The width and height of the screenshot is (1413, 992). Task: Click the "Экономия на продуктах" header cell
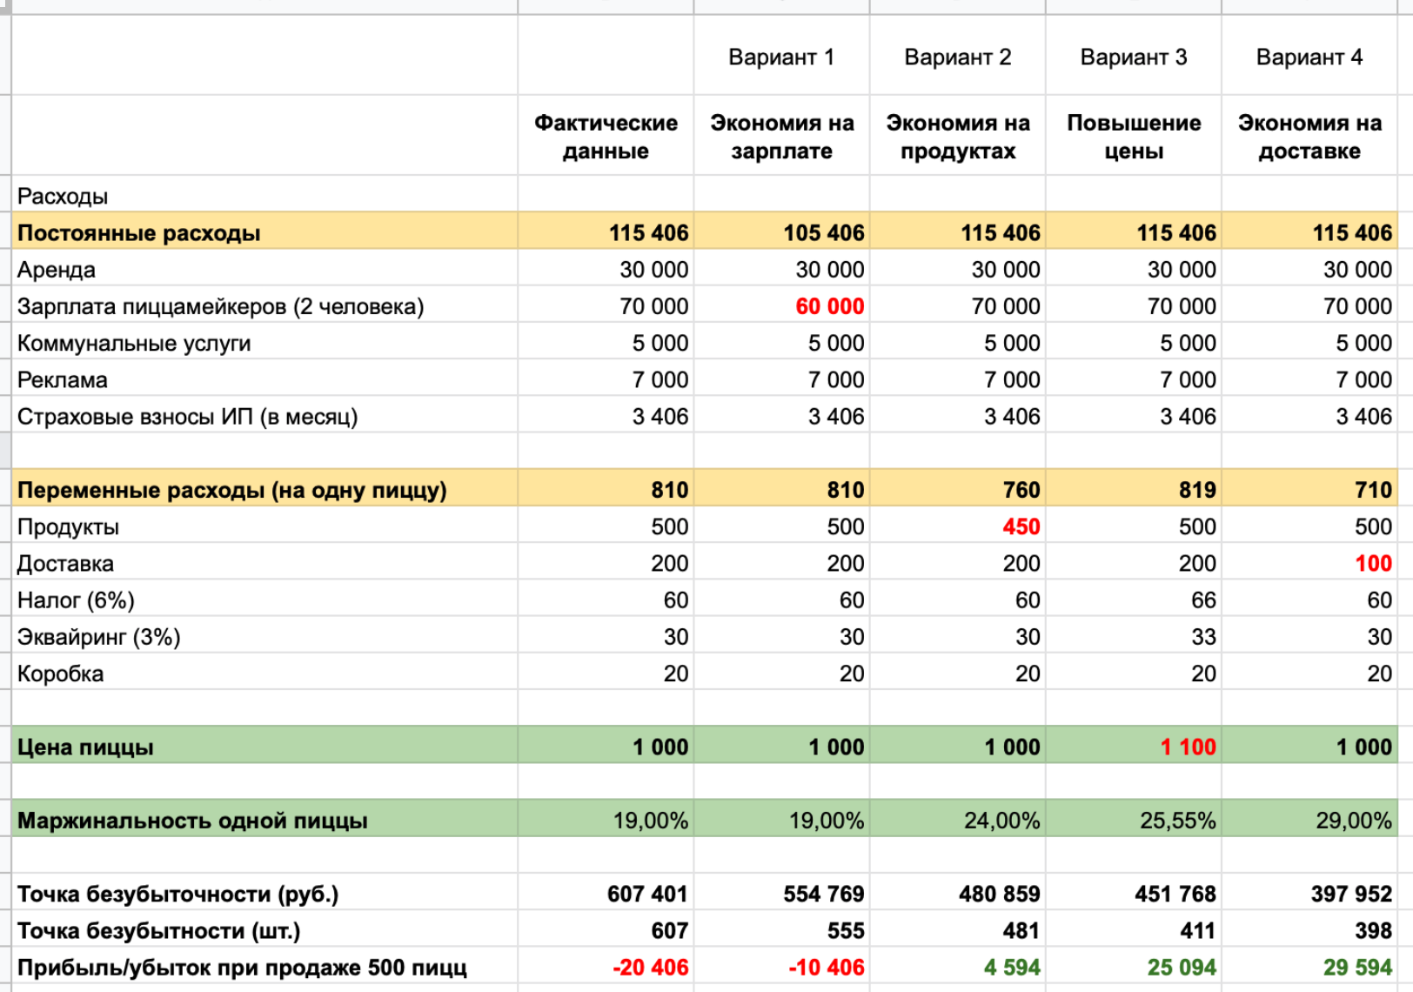957,137
